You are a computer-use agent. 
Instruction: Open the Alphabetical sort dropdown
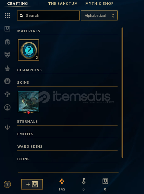pos(99,15)
